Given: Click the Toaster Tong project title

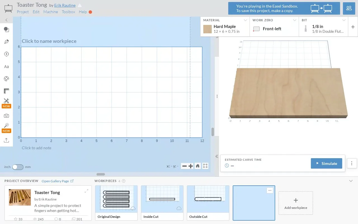Looking at the screenshot, I should 32,5.
